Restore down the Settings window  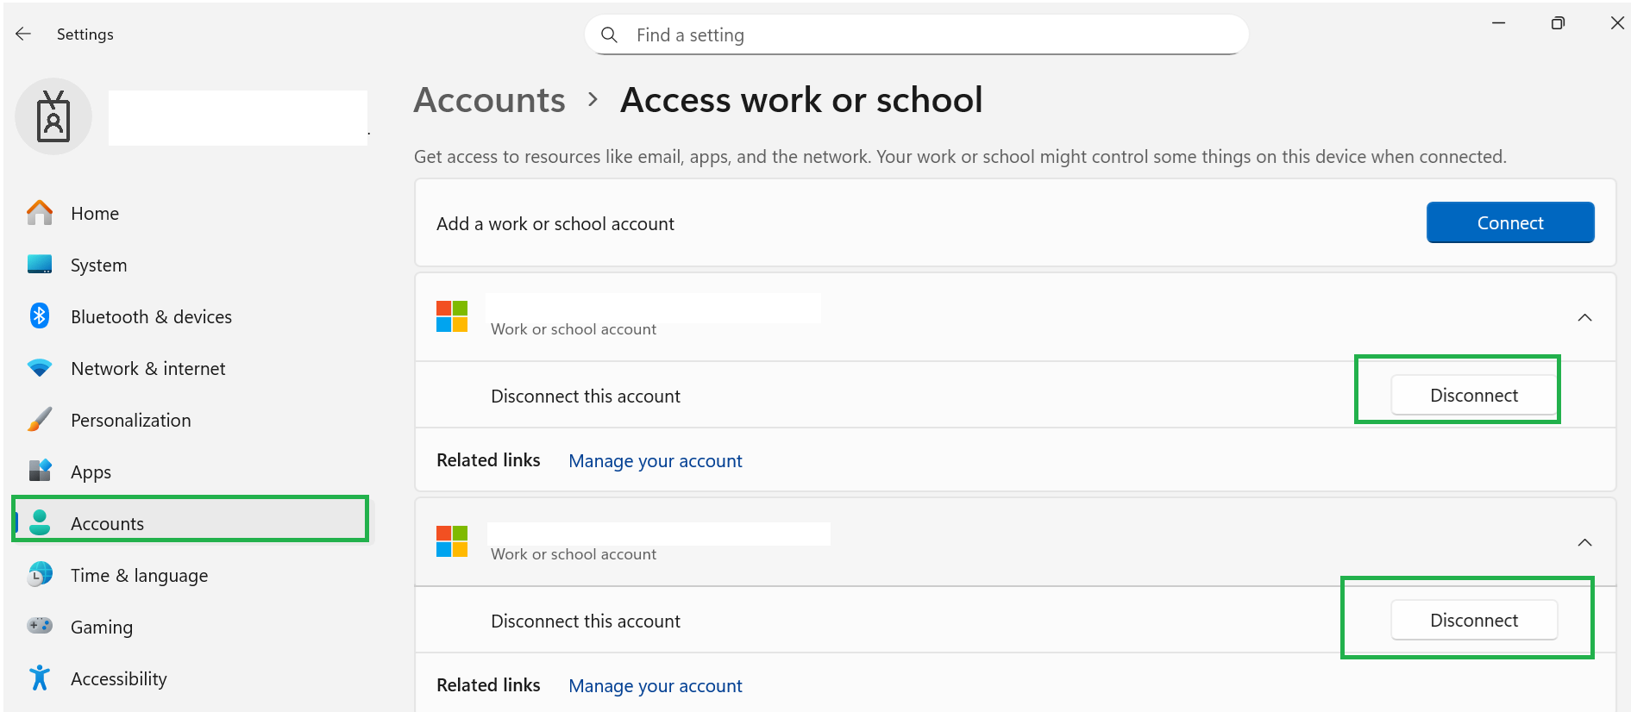(x=1558, y=23)
